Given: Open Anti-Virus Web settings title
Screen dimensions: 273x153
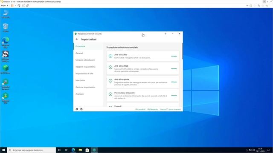Looking at the screenshot, I should [121, 66].
